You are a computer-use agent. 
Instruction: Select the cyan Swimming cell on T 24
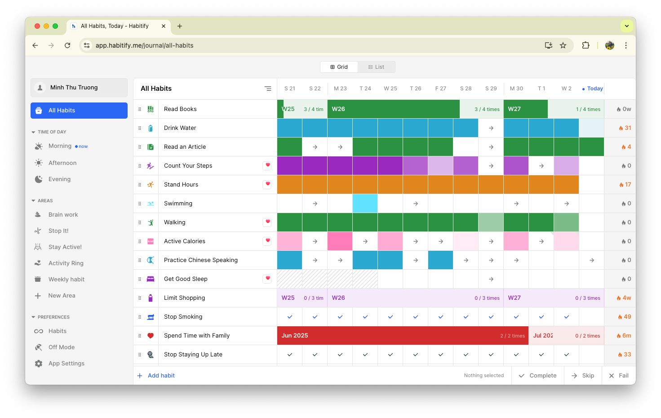pyautogui.click(x=365, y=204)
